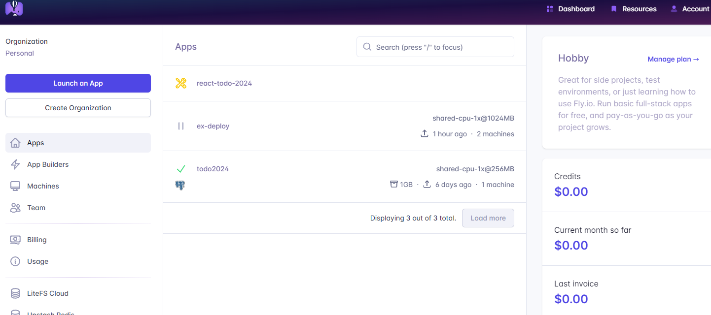
Task: Click the Credits $0.00 amount
Action: pos(571,191)
